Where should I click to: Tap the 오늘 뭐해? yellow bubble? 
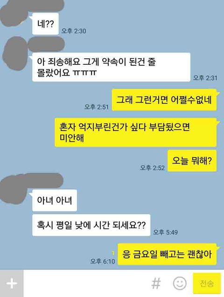tap(192, 160)
